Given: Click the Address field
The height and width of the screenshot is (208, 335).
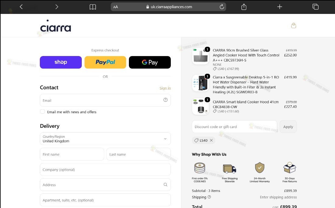Looking at the screenshot, I should point(105,185).
